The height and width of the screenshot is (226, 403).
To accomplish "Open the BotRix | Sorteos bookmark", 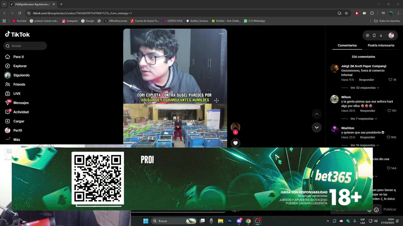I will 197,21.
